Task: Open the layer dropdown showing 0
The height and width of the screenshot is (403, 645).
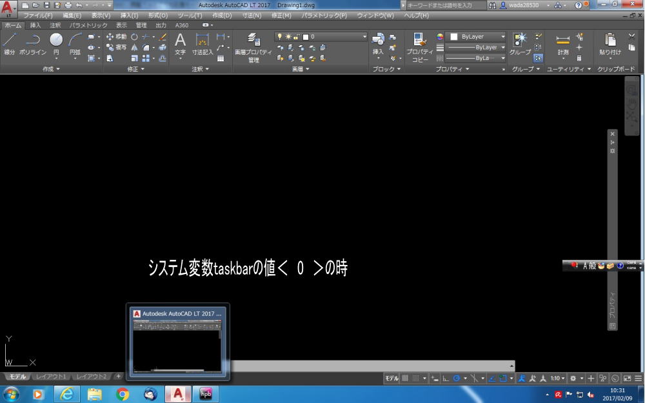Action: coord(321,37)
